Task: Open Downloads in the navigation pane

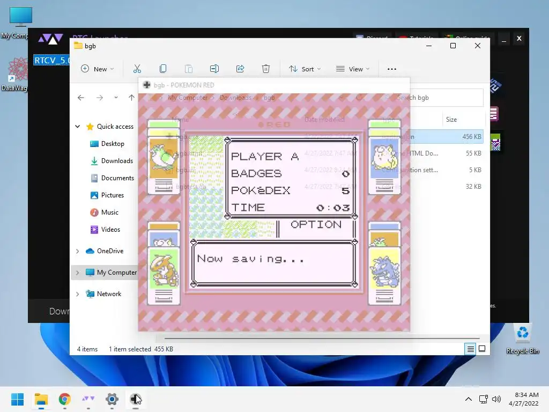Action: pyautogui.click(x=112, y=161)
